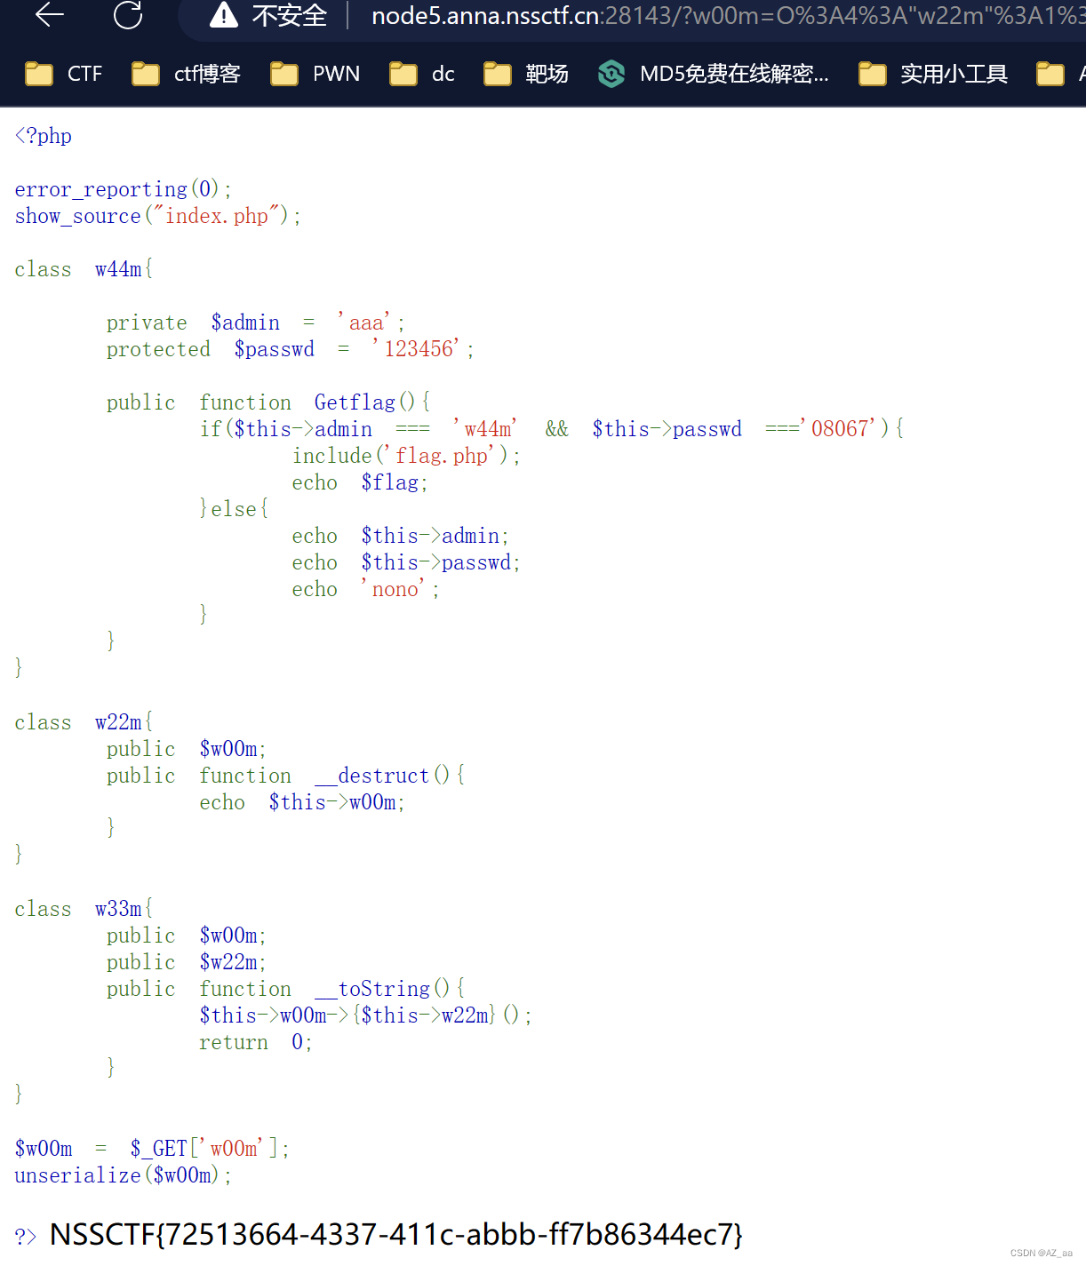Click the "echo 'nono';" line
The image size is (1086, 1266).
coord(365,589)
